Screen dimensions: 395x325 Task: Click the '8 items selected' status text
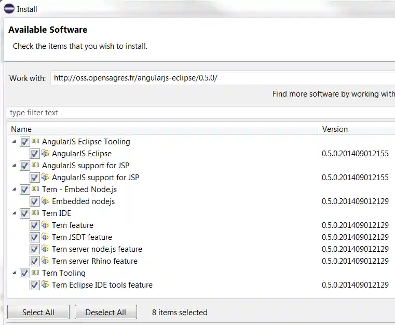[x=180, y=313]
